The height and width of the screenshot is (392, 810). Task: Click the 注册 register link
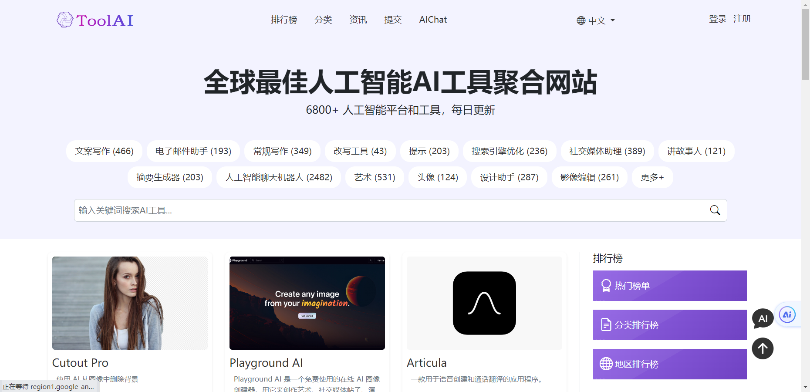[x=742, y=19]
